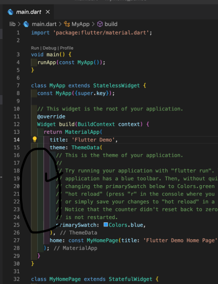
Task: Click the 'const MyApp({super.key});' constructor
Action: 76,93
